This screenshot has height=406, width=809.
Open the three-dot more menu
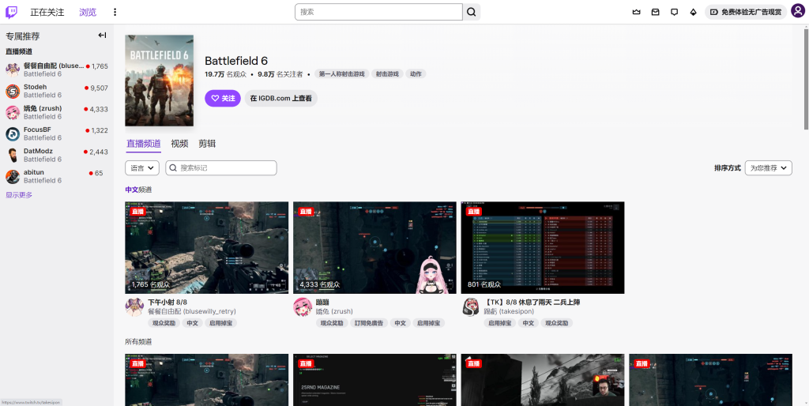[x=115, y=12]
